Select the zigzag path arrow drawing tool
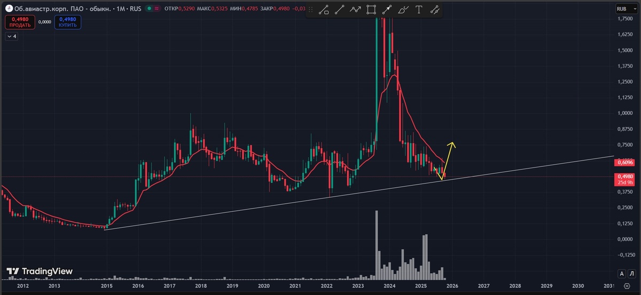This screenshot has width=641, height=295. point(356,9)
